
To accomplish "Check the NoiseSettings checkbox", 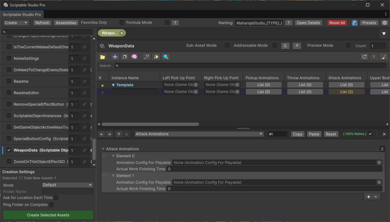I will tap(9, 58).
